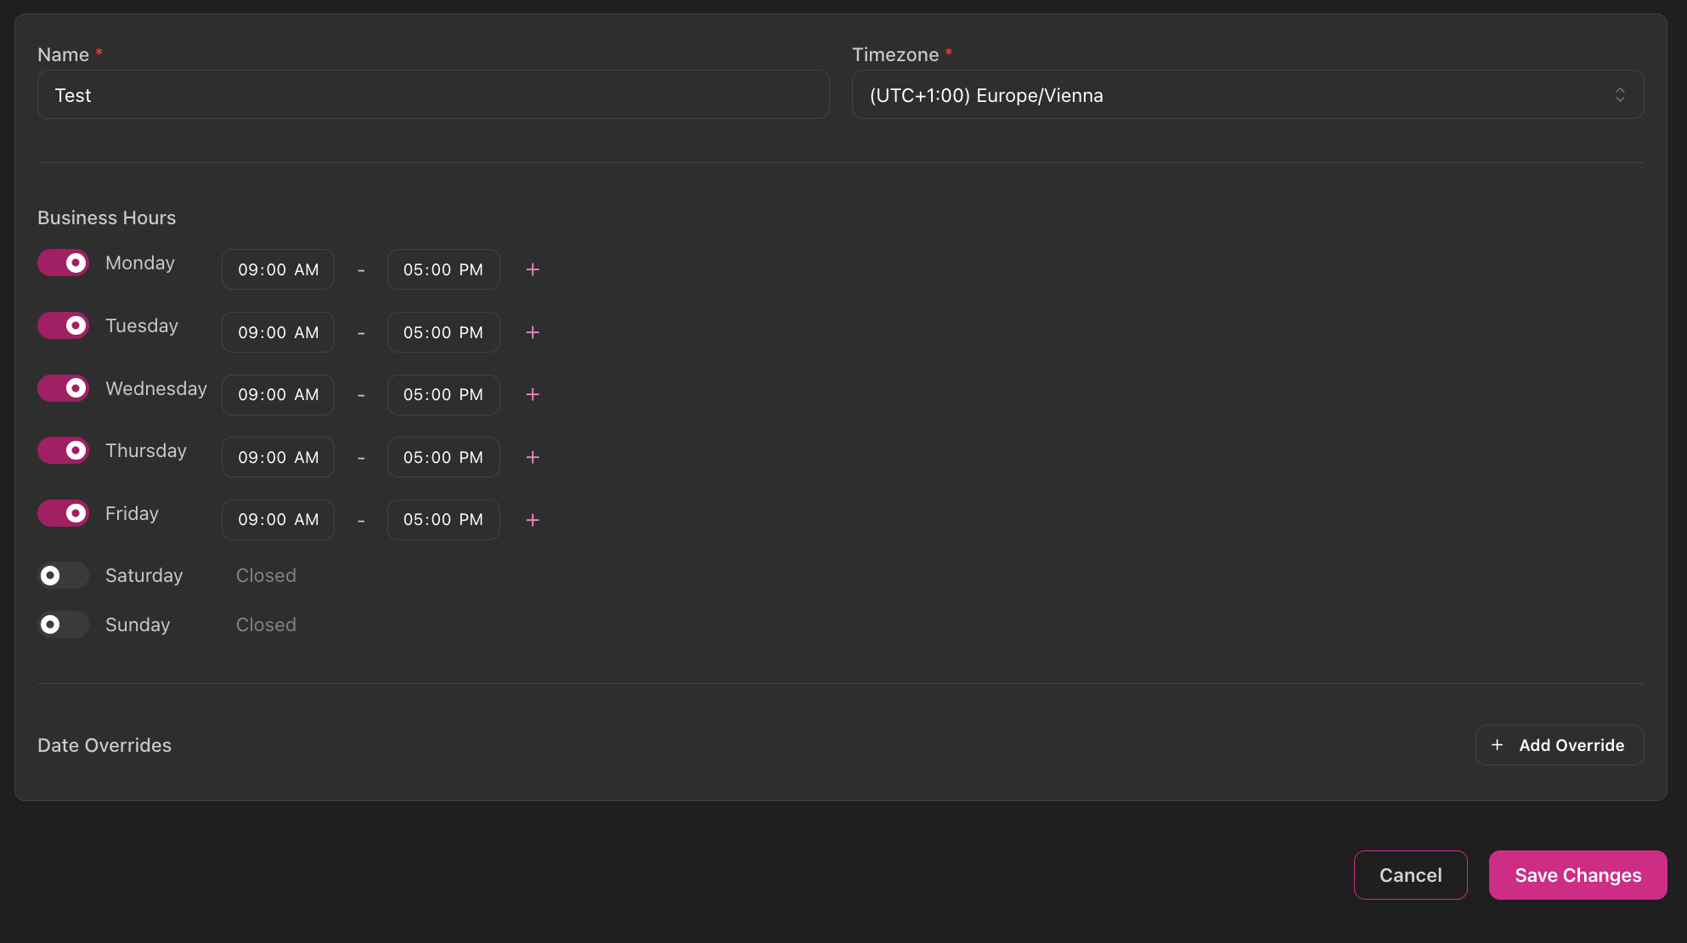This screenshot has width=1687, height=943.
Task: Turn on Sunday availability
Action: click(63, 624)
